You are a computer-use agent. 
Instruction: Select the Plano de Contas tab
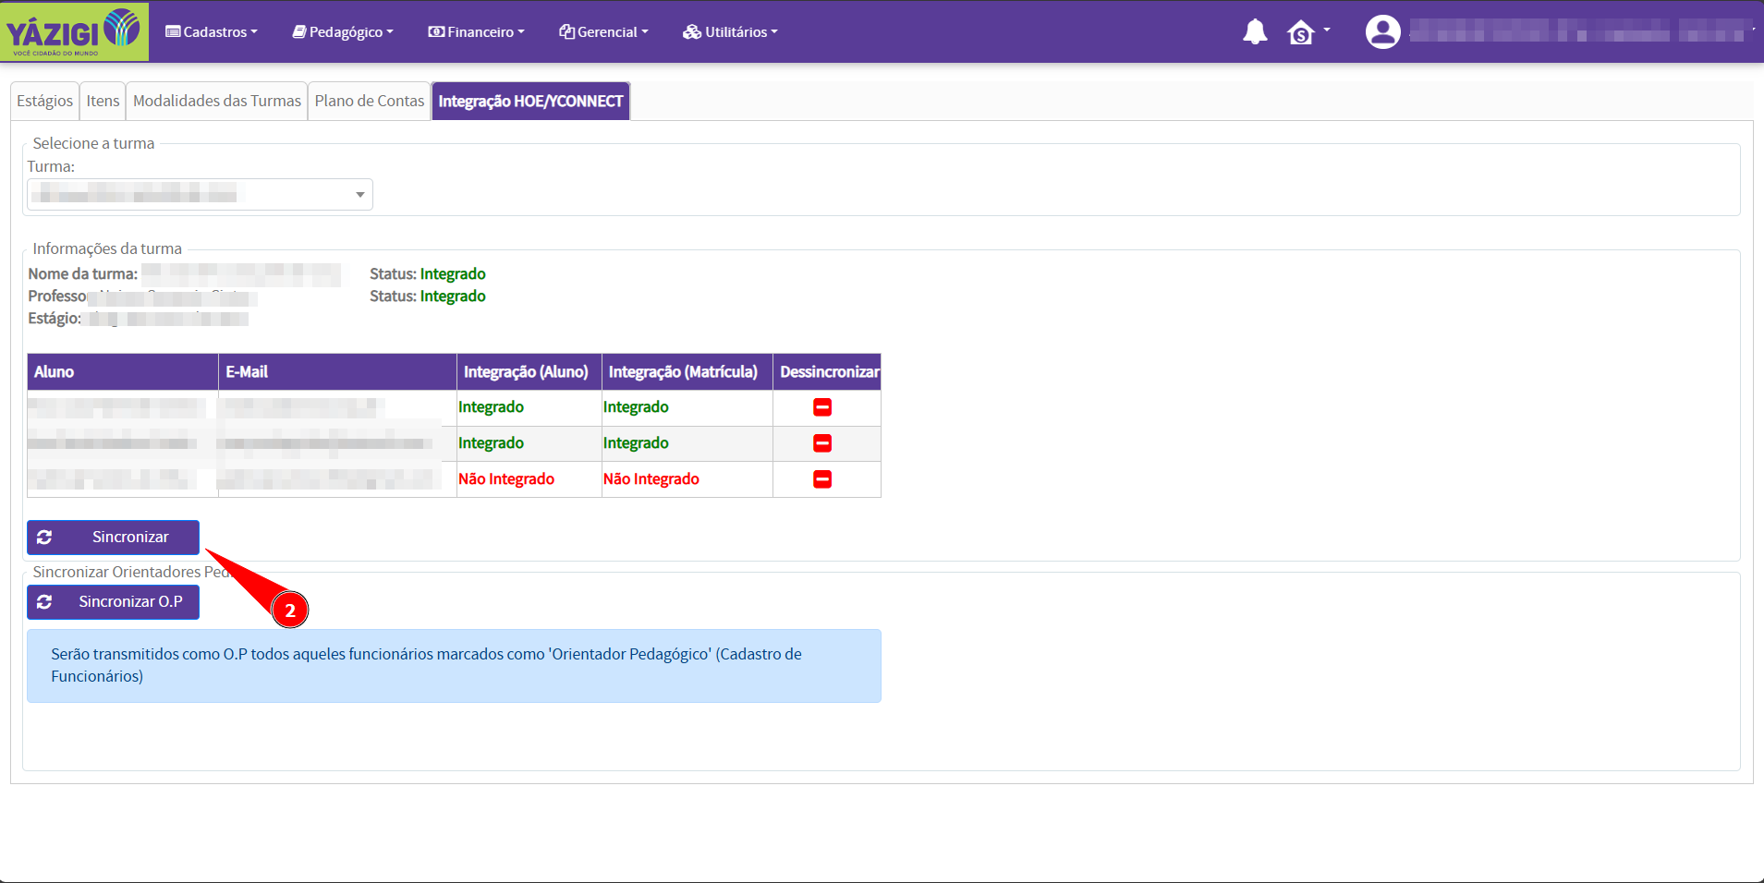pyautogui.click(x=369, y=102)
